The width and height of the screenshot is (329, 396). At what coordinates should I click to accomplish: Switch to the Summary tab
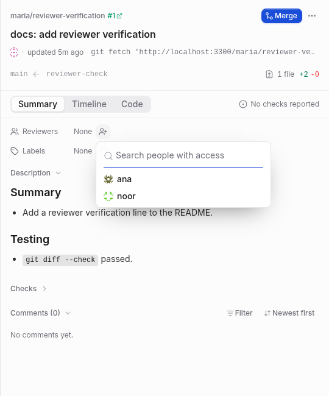coord(38,104)
